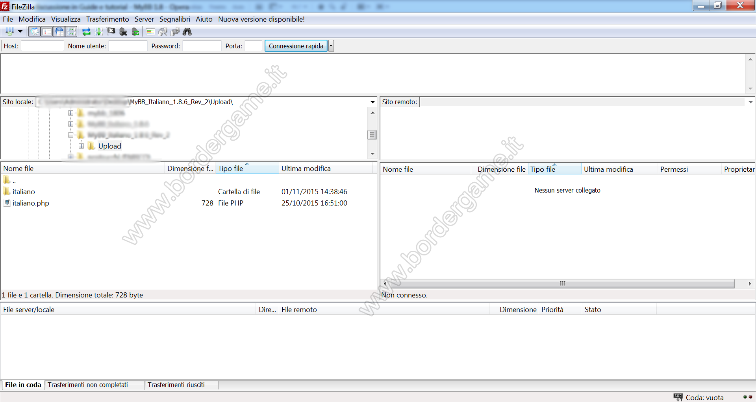
Task: Sort remote list by Nome file
Action: point(426,169)
